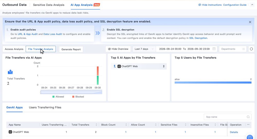The width and height of the screenshot is (257, 139).
Task: Click ChatGPT Web Insensitive Files value
Action: (215, 132)
